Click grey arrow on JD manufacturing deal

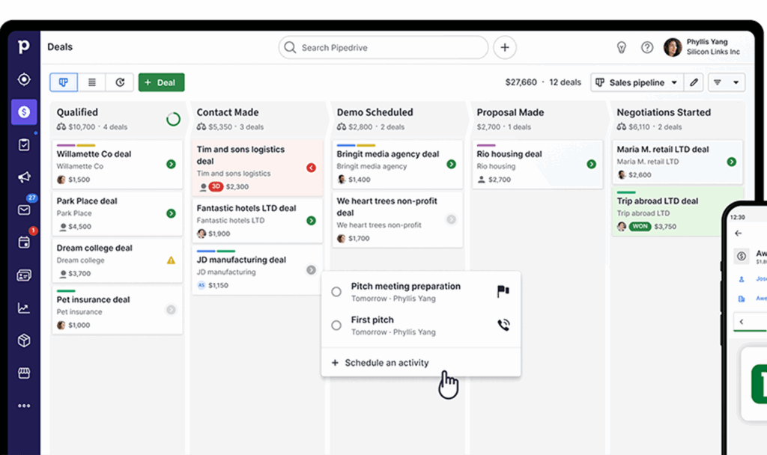coord(311,269)
